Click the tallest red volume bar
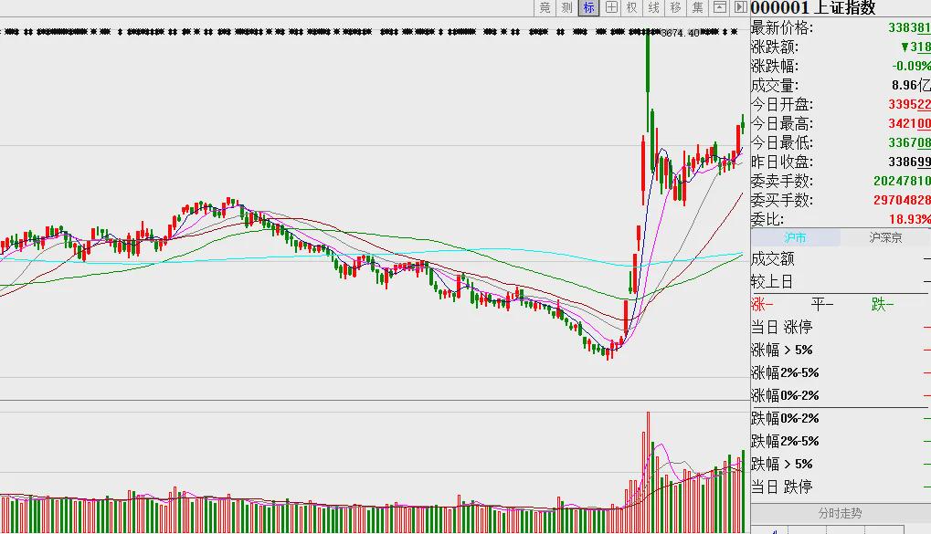The width and height of the screenshot is (931, 534). (x=649, y=472)
